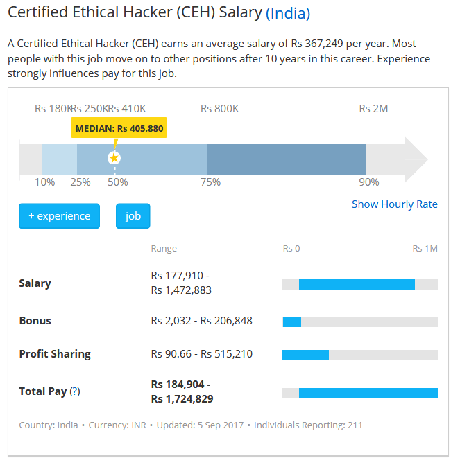This screenshot has height=458, width=451.
Task: Click the Certified Ethical Hacker Salary heading
Action: (135, 13)
